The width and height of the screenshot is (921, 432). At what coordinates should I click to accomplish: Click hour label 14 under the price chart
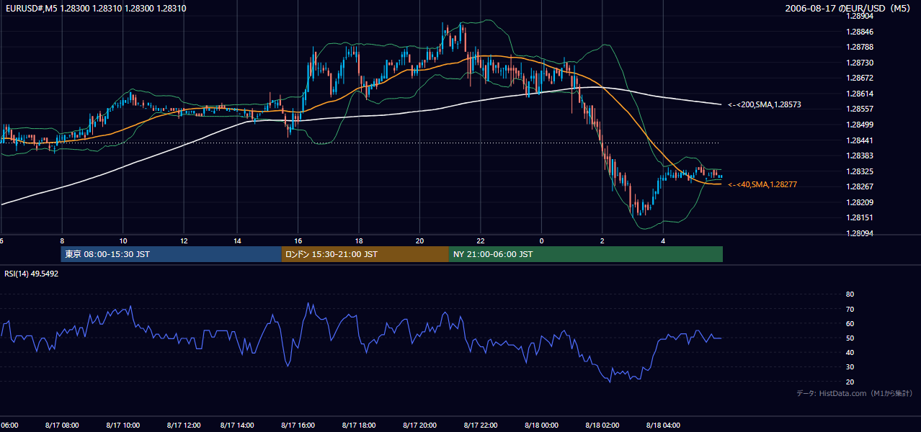pyautogui.click(x=237, y=240)
